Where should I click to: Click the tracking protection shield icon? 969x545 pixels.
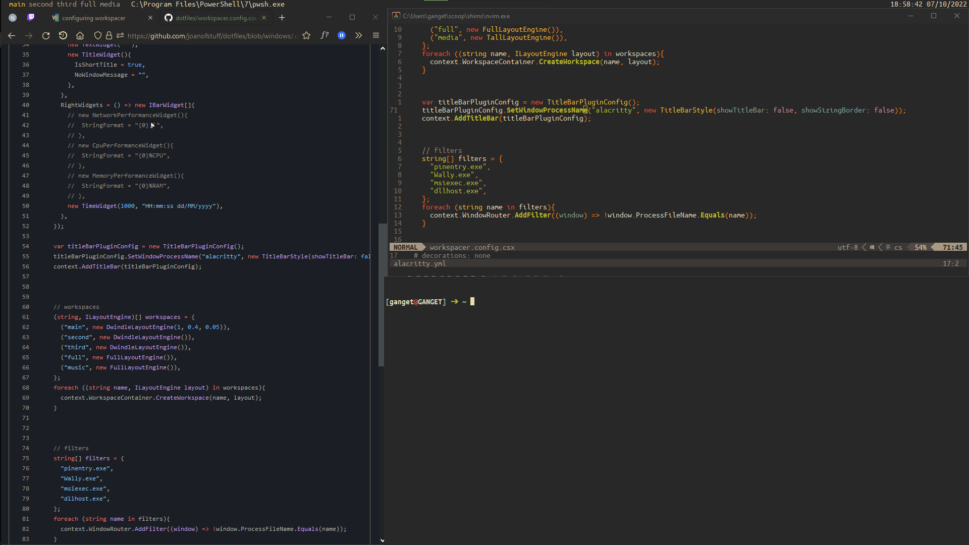[x=97, y=36]
